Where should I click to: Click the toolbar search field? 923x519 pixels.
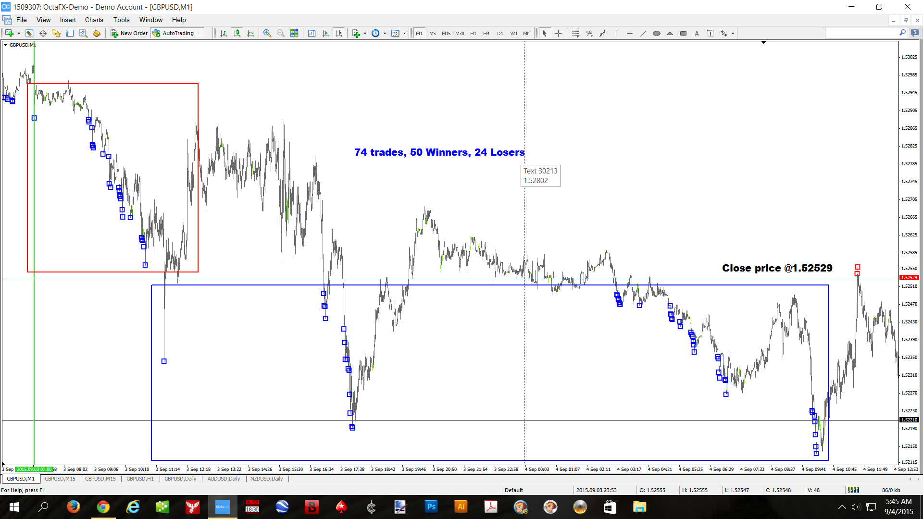861,33
